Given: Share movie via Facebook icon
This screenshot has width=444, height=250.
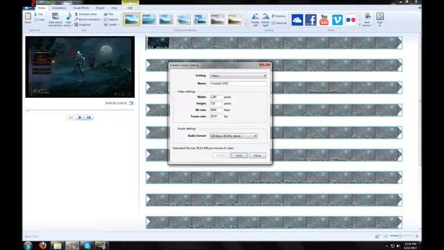Looking at the screenshot, I should [x=311, y=20].
